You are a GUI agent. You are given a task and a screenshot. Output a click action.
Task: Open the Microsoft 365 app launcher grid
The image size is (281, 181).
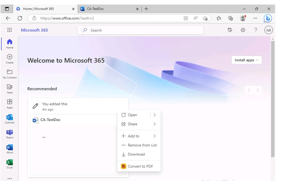coord(9,30)
